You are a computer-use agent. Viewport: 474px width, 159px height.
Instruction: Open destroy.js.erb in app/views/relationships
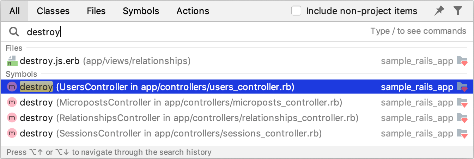point(237,61)
